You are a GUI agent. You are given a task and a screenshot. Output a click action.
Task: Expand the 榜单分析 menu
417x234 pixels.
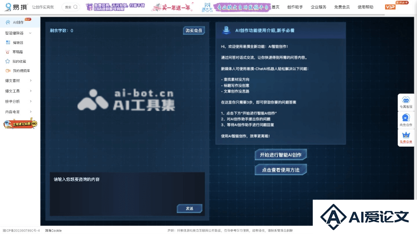(x=31, y=101)
